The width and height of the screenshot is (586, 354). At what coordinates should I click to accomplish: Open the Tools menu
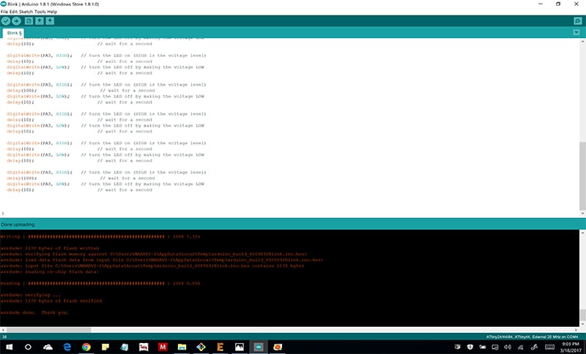point(40,12)
